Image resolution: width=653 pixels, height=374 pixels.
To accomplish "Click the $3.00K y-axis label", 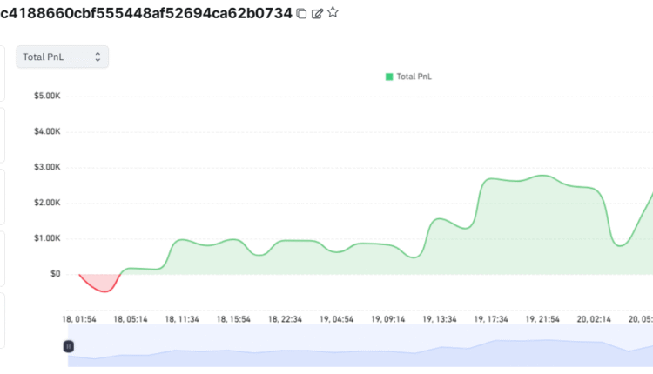I will [47, 167].
